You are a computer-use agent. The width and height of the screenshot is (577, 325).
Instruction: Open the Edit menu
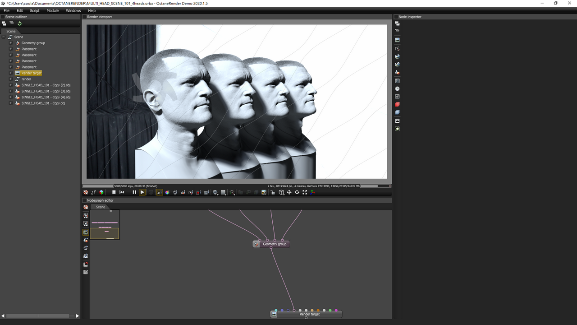20,10
